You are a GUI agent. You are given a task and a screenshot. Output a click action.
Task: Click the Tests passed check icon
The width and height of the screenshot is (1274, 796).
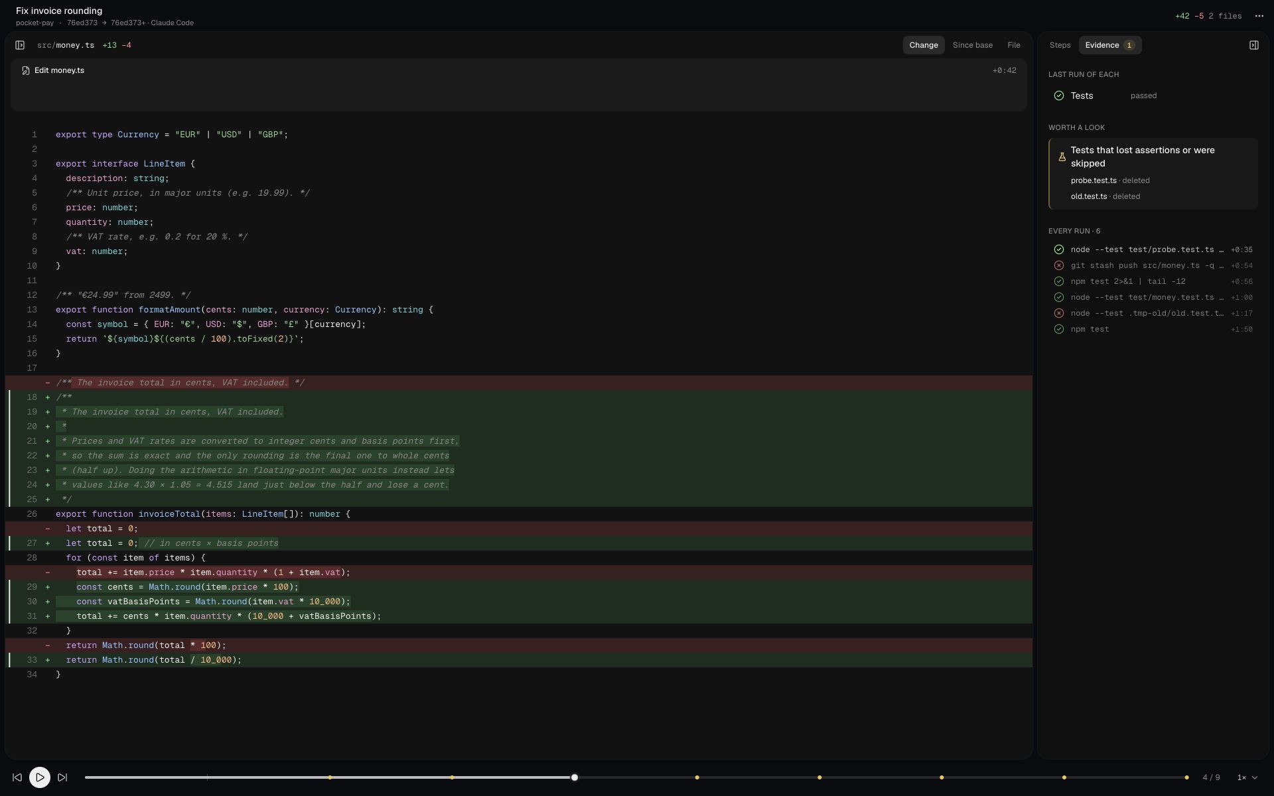pos(1059,96)
